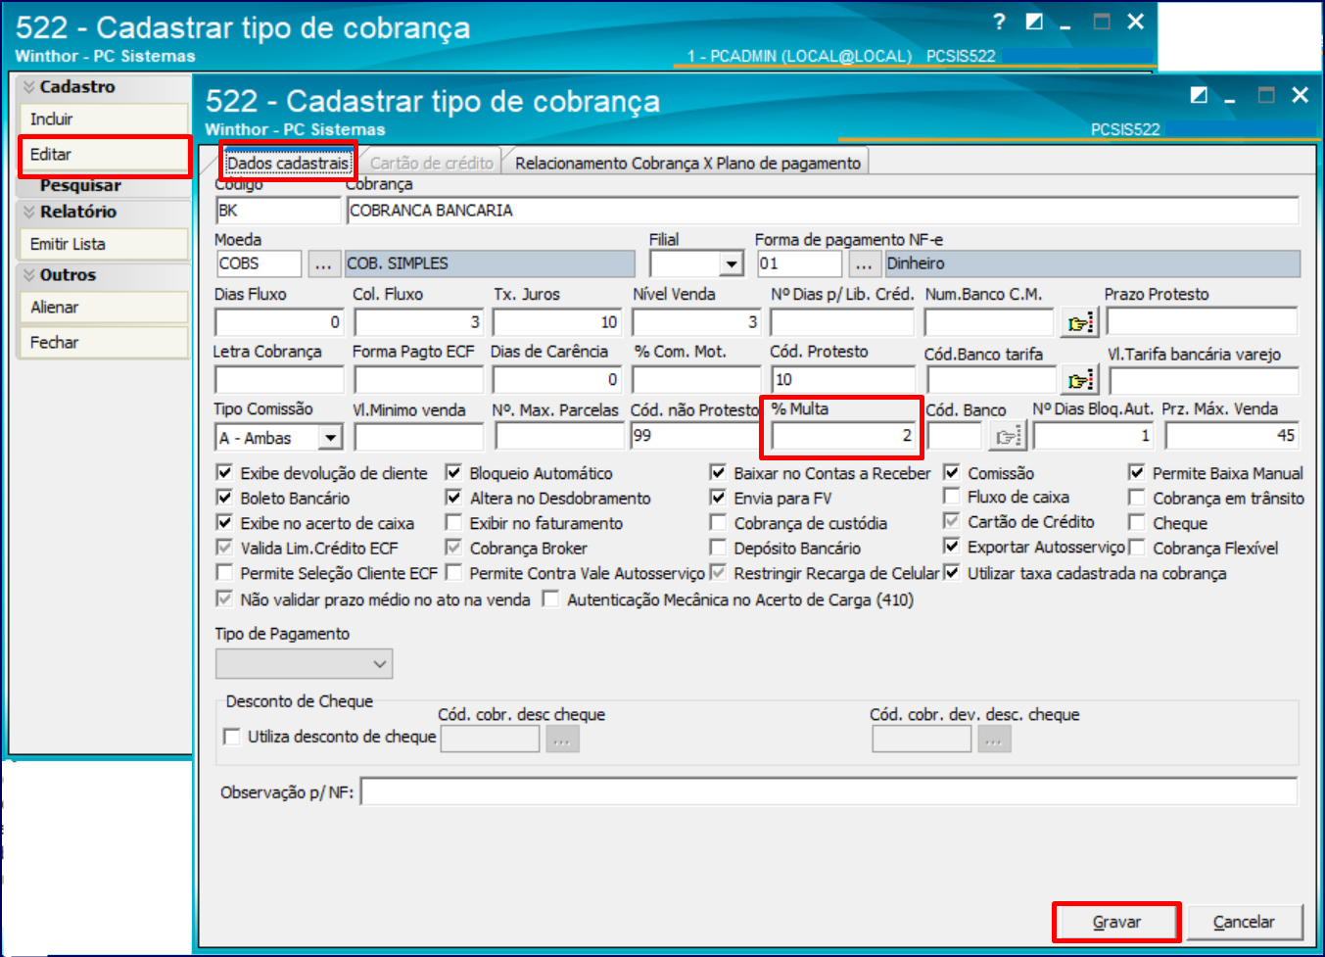Click the % Multa field
This screenshot has width=1325, height=957.
[x=843, y=436]
